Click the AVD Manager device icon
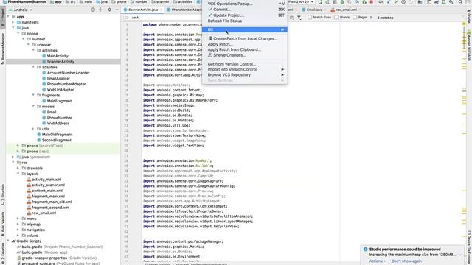Screen dimensions: 472x265 click(x=444, y=2)
